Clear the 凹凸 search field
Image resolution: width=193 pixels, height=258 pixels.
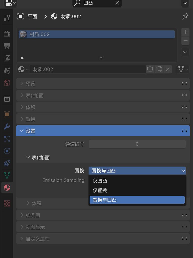click(x=117, y=3)
